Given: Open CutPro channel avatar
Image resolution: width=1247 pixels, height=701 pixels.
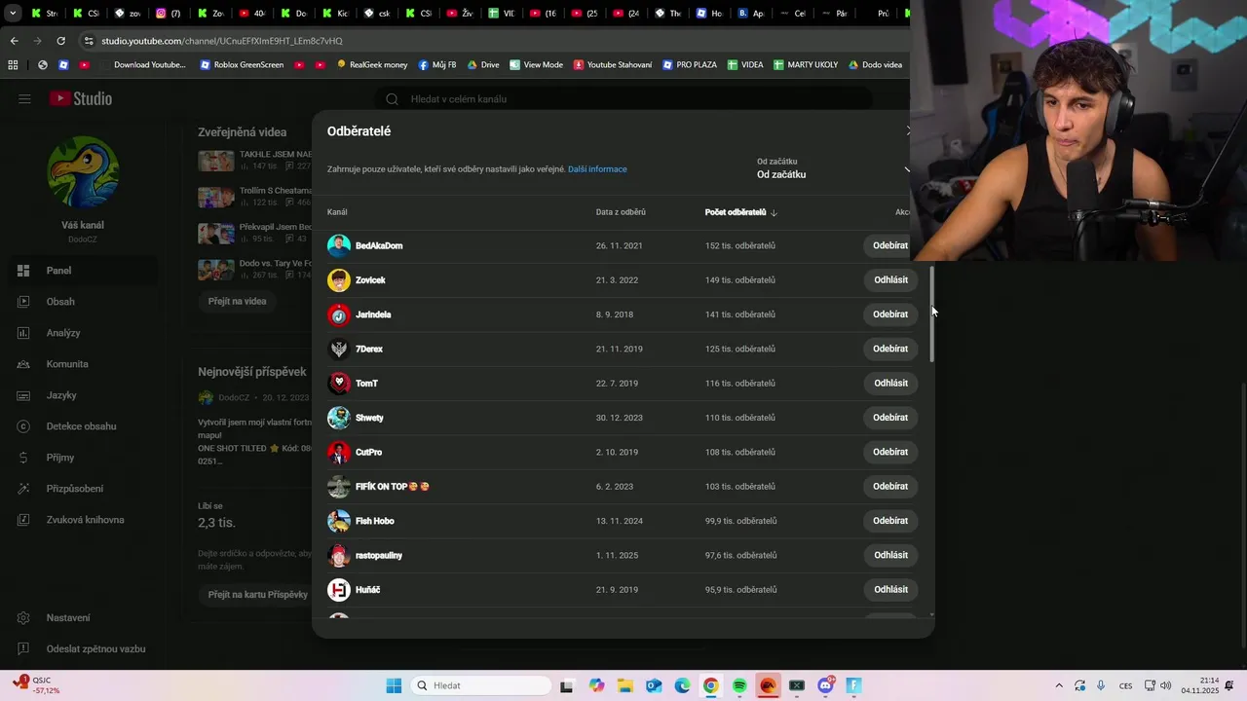Looking at the screenshot, I should click(339, 452).
